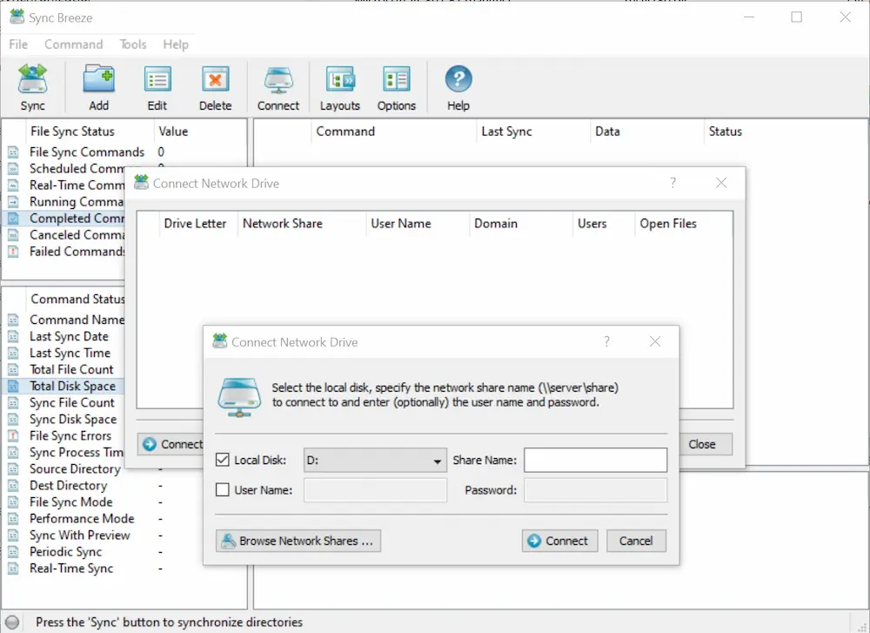Click Browse Network Shares button

(x=298, y=541)
